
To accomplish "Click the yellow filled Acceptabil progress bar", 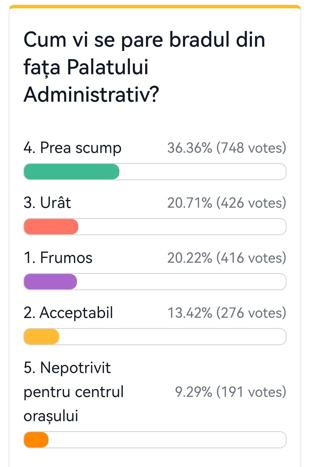I will pos(41,337).
